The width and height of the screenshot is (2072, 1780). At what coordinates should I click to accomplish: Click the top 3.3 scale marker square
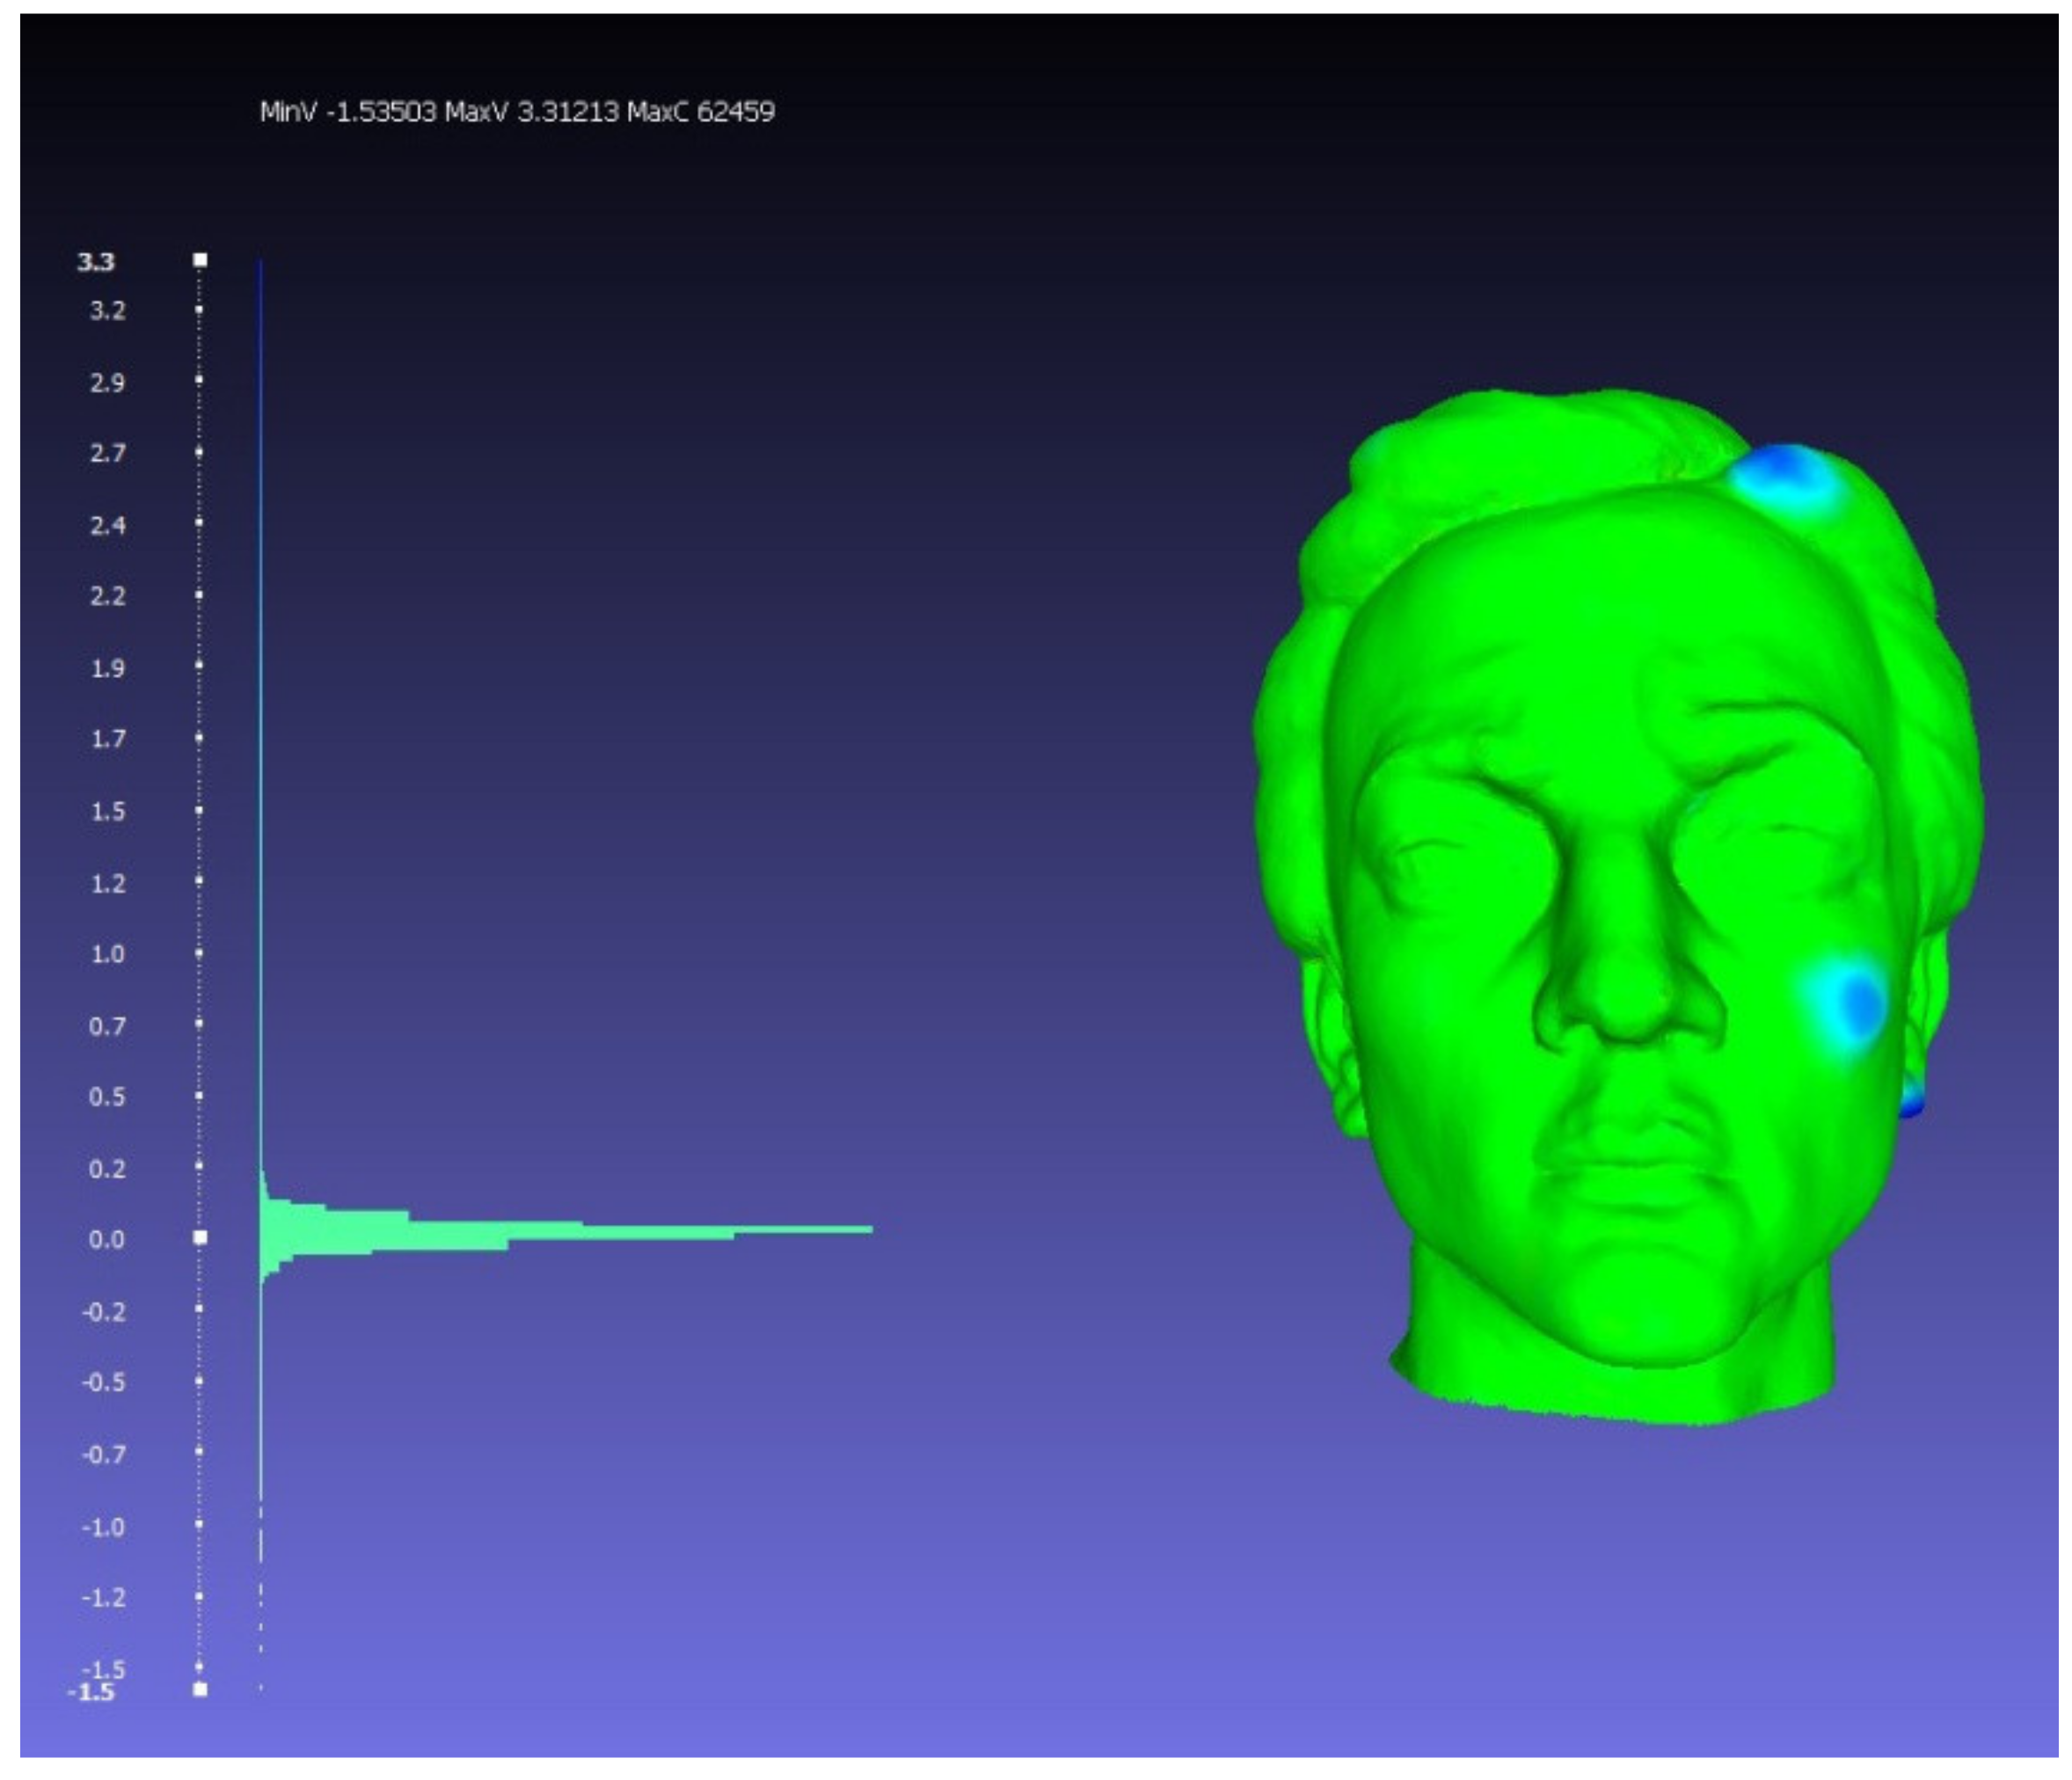[x=200, y=260]
